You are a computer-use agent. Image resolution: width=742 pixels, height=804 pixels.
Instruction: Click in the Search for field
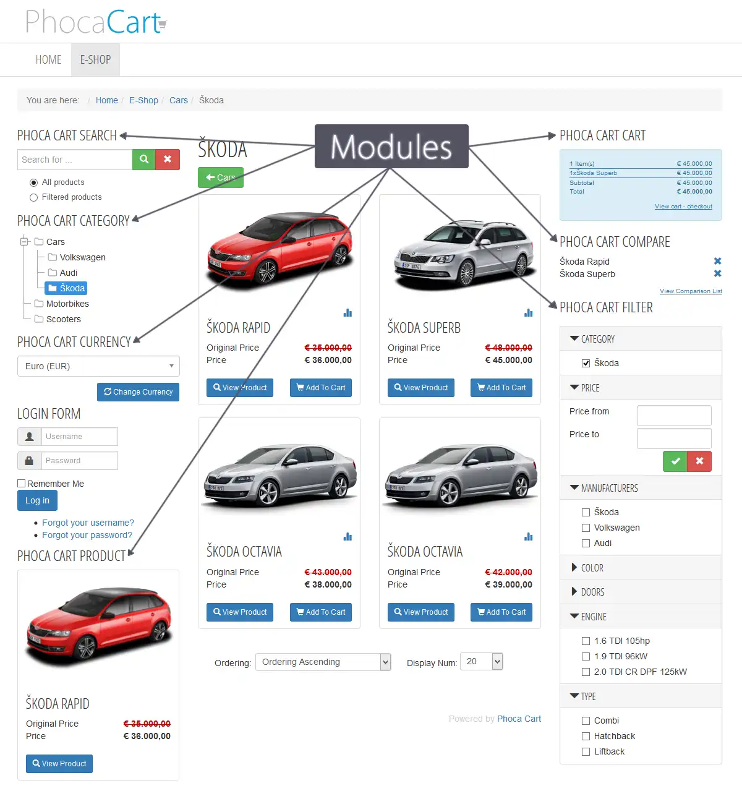pos(75,160)
